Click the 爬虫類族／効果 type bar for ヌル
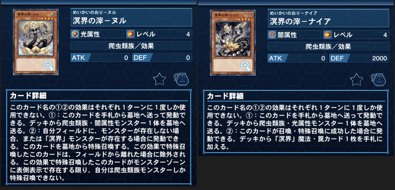 click(131, 46)
